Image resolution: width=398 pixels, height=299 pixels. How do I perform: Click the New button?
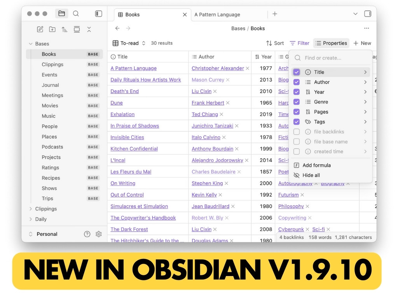[x=362, y=43]
